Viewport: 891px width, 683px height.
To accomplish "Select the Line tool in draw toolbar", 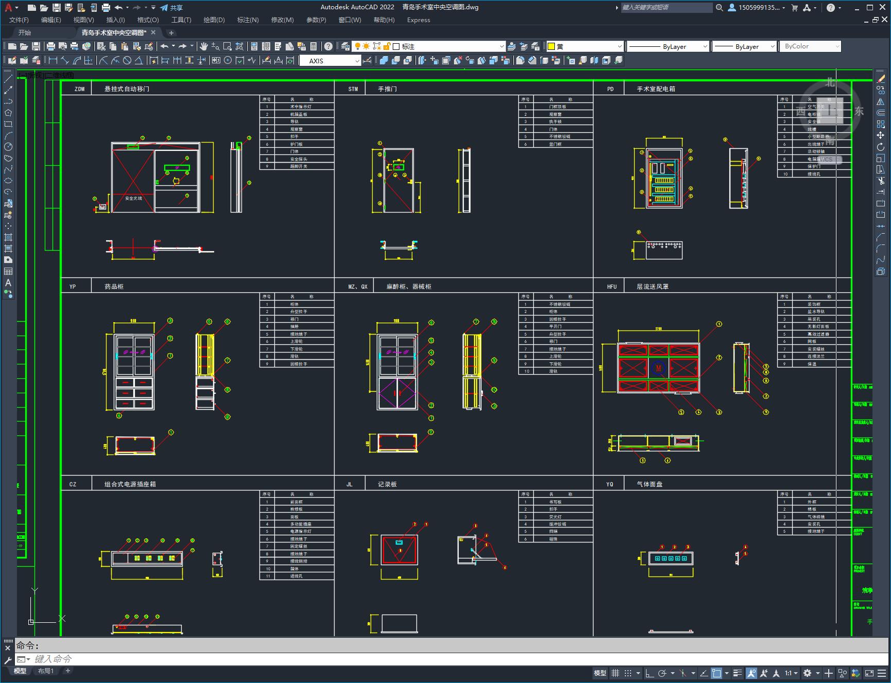I will 8,79.
